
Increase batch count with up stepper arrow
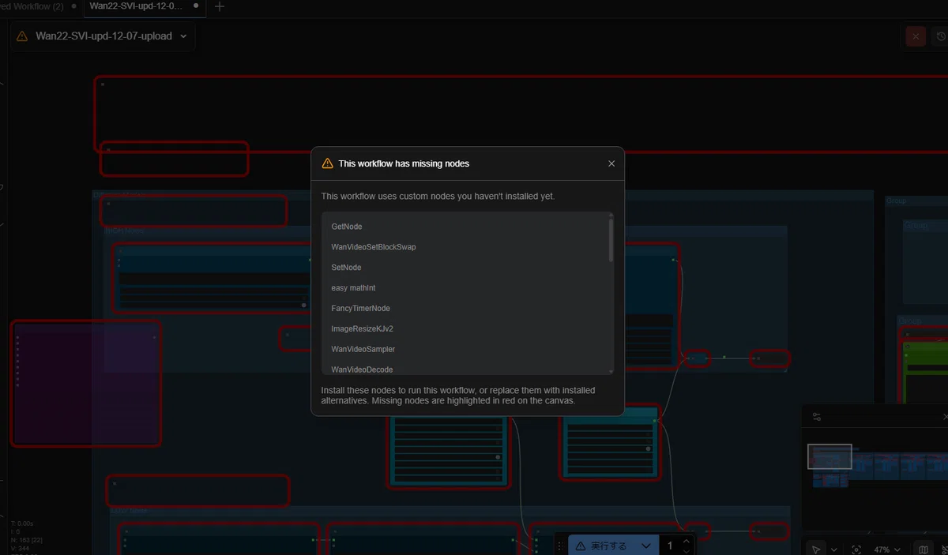coord(687,541)
